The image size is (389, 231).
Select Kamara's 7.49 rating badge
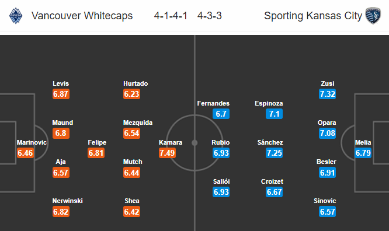[167, 153]
